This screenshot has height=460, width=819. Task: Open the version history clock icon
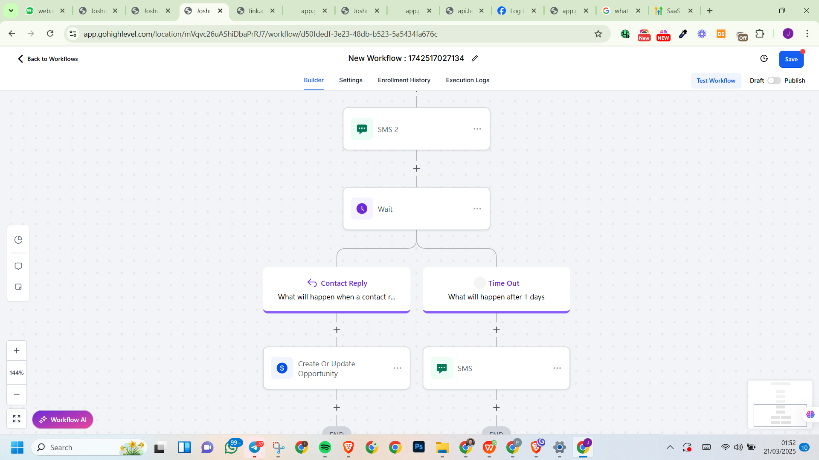click(764, 59)
